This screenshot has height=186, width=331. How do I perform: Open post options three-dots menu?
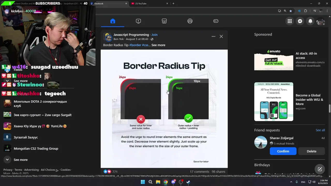[x=213, y=36]
